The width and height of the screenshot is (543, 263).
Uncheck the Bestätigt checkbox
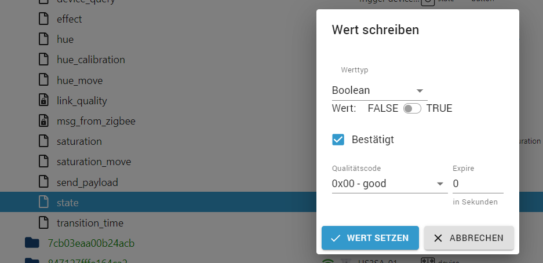[x=338, y=140]
